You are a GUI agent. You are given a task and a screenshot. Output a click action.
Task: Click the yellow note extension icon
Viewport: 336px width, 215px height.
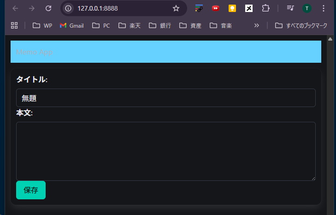[x=233, y=8]
